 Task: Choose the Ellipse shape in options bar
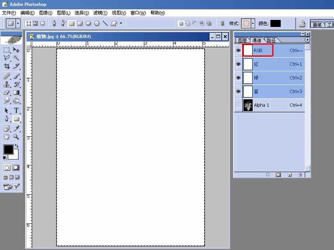point(89,23)
